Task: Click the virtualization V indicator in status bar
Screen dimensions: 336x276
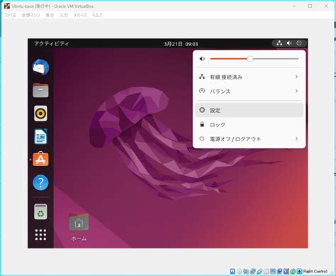Action: tap(286, 271)
